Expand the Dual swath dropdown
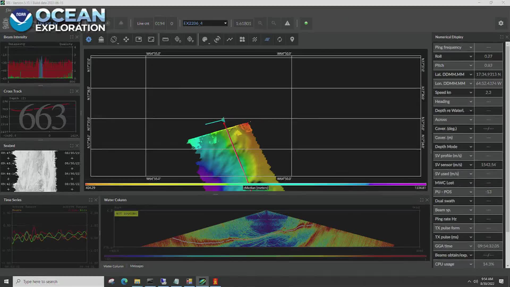 pos(471,201)
